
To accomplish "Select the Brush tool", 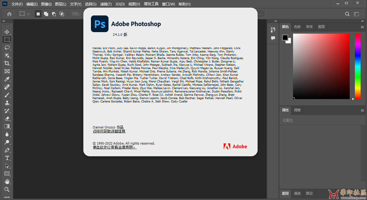I will (7, 95).
